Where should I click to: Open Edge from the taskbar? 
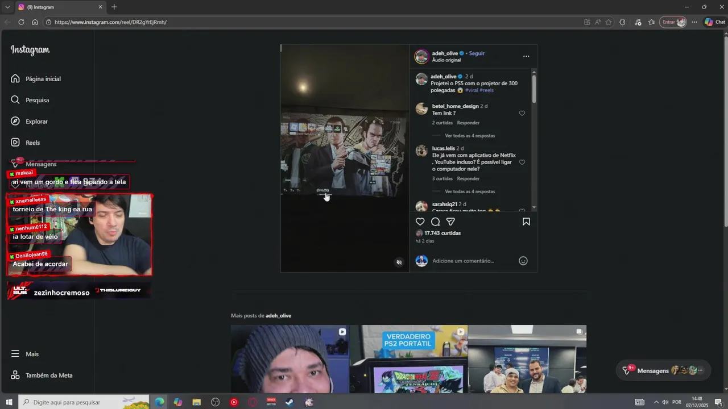[x=159, y=402]
